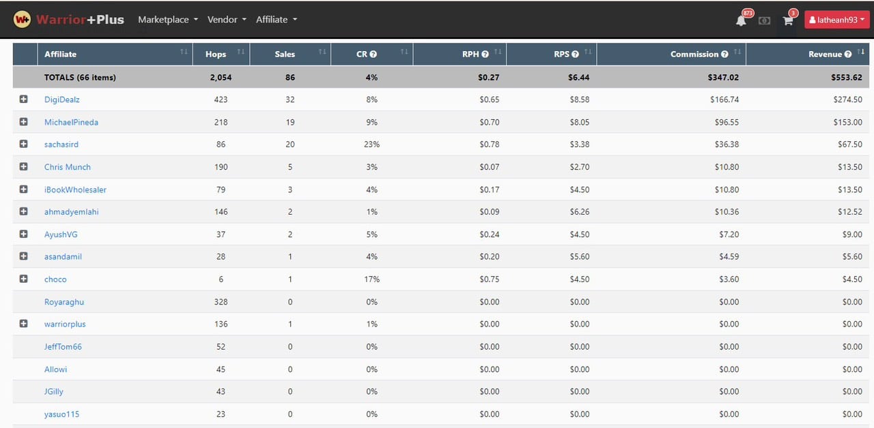Image resolution: width=874 pixels, height=428 pixels.
Task: Expand the DigiDealz row details
Action: tap(23, 100)
